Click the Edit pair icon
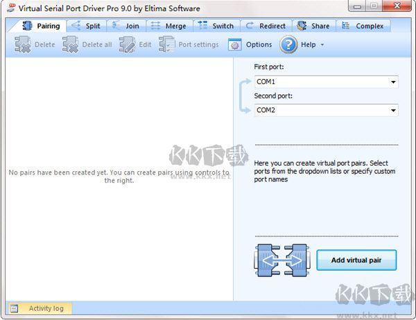416x320 pixels. (x=127, y=44)
